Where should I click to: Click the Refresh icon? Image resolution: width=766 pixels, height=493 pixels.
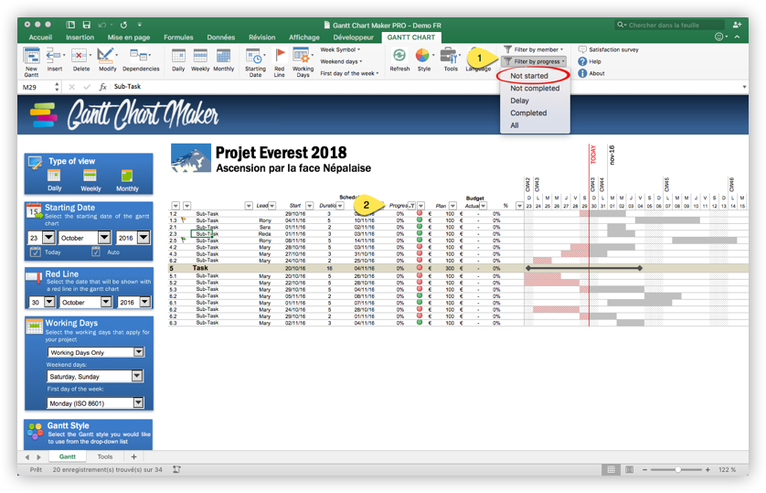click(x=399, y=56)
